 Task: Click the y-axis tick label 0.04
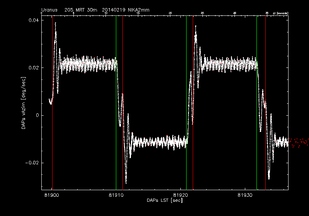pos(32,20)
